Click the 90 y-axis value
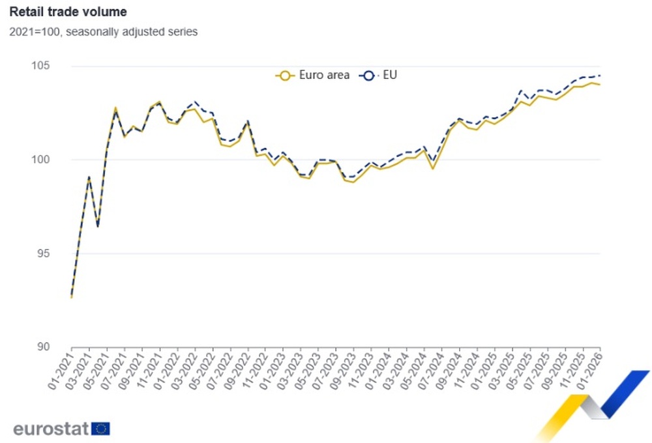This screenshot has height=443, width=652. pyautogui.click(x=43, y=347)
